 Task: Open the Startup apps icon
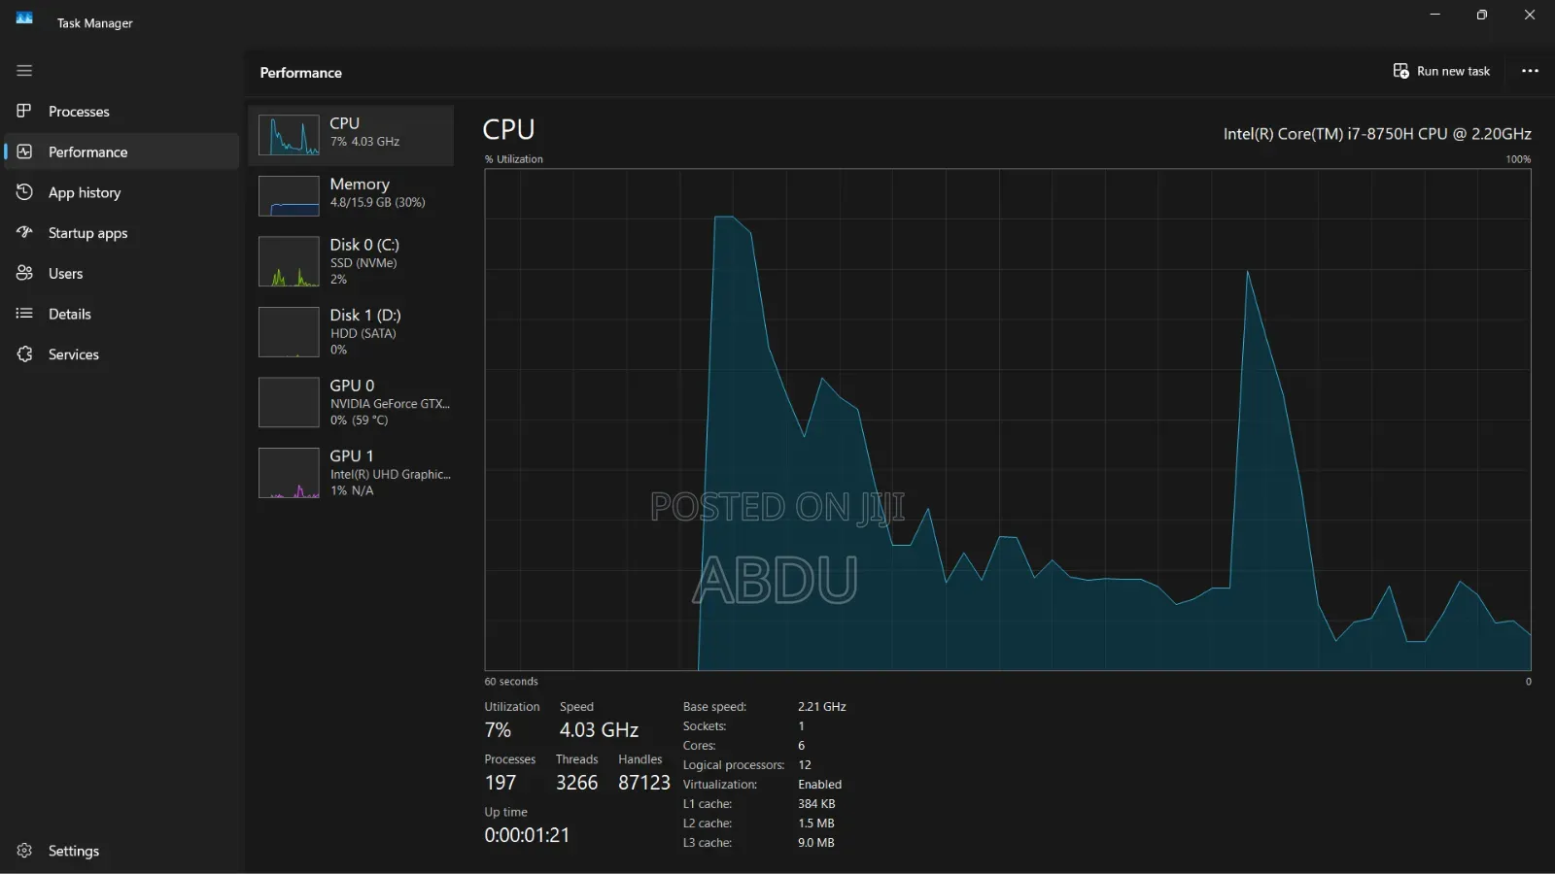(24, 232)
